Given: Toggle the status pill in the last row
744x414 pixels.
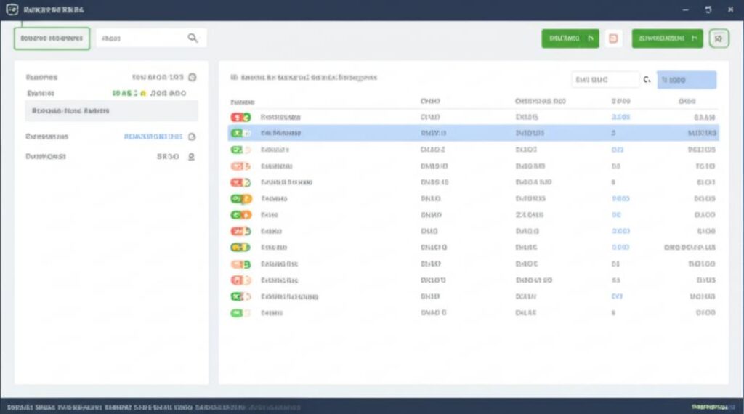Looking at the screenshot, I should point(240,313).
